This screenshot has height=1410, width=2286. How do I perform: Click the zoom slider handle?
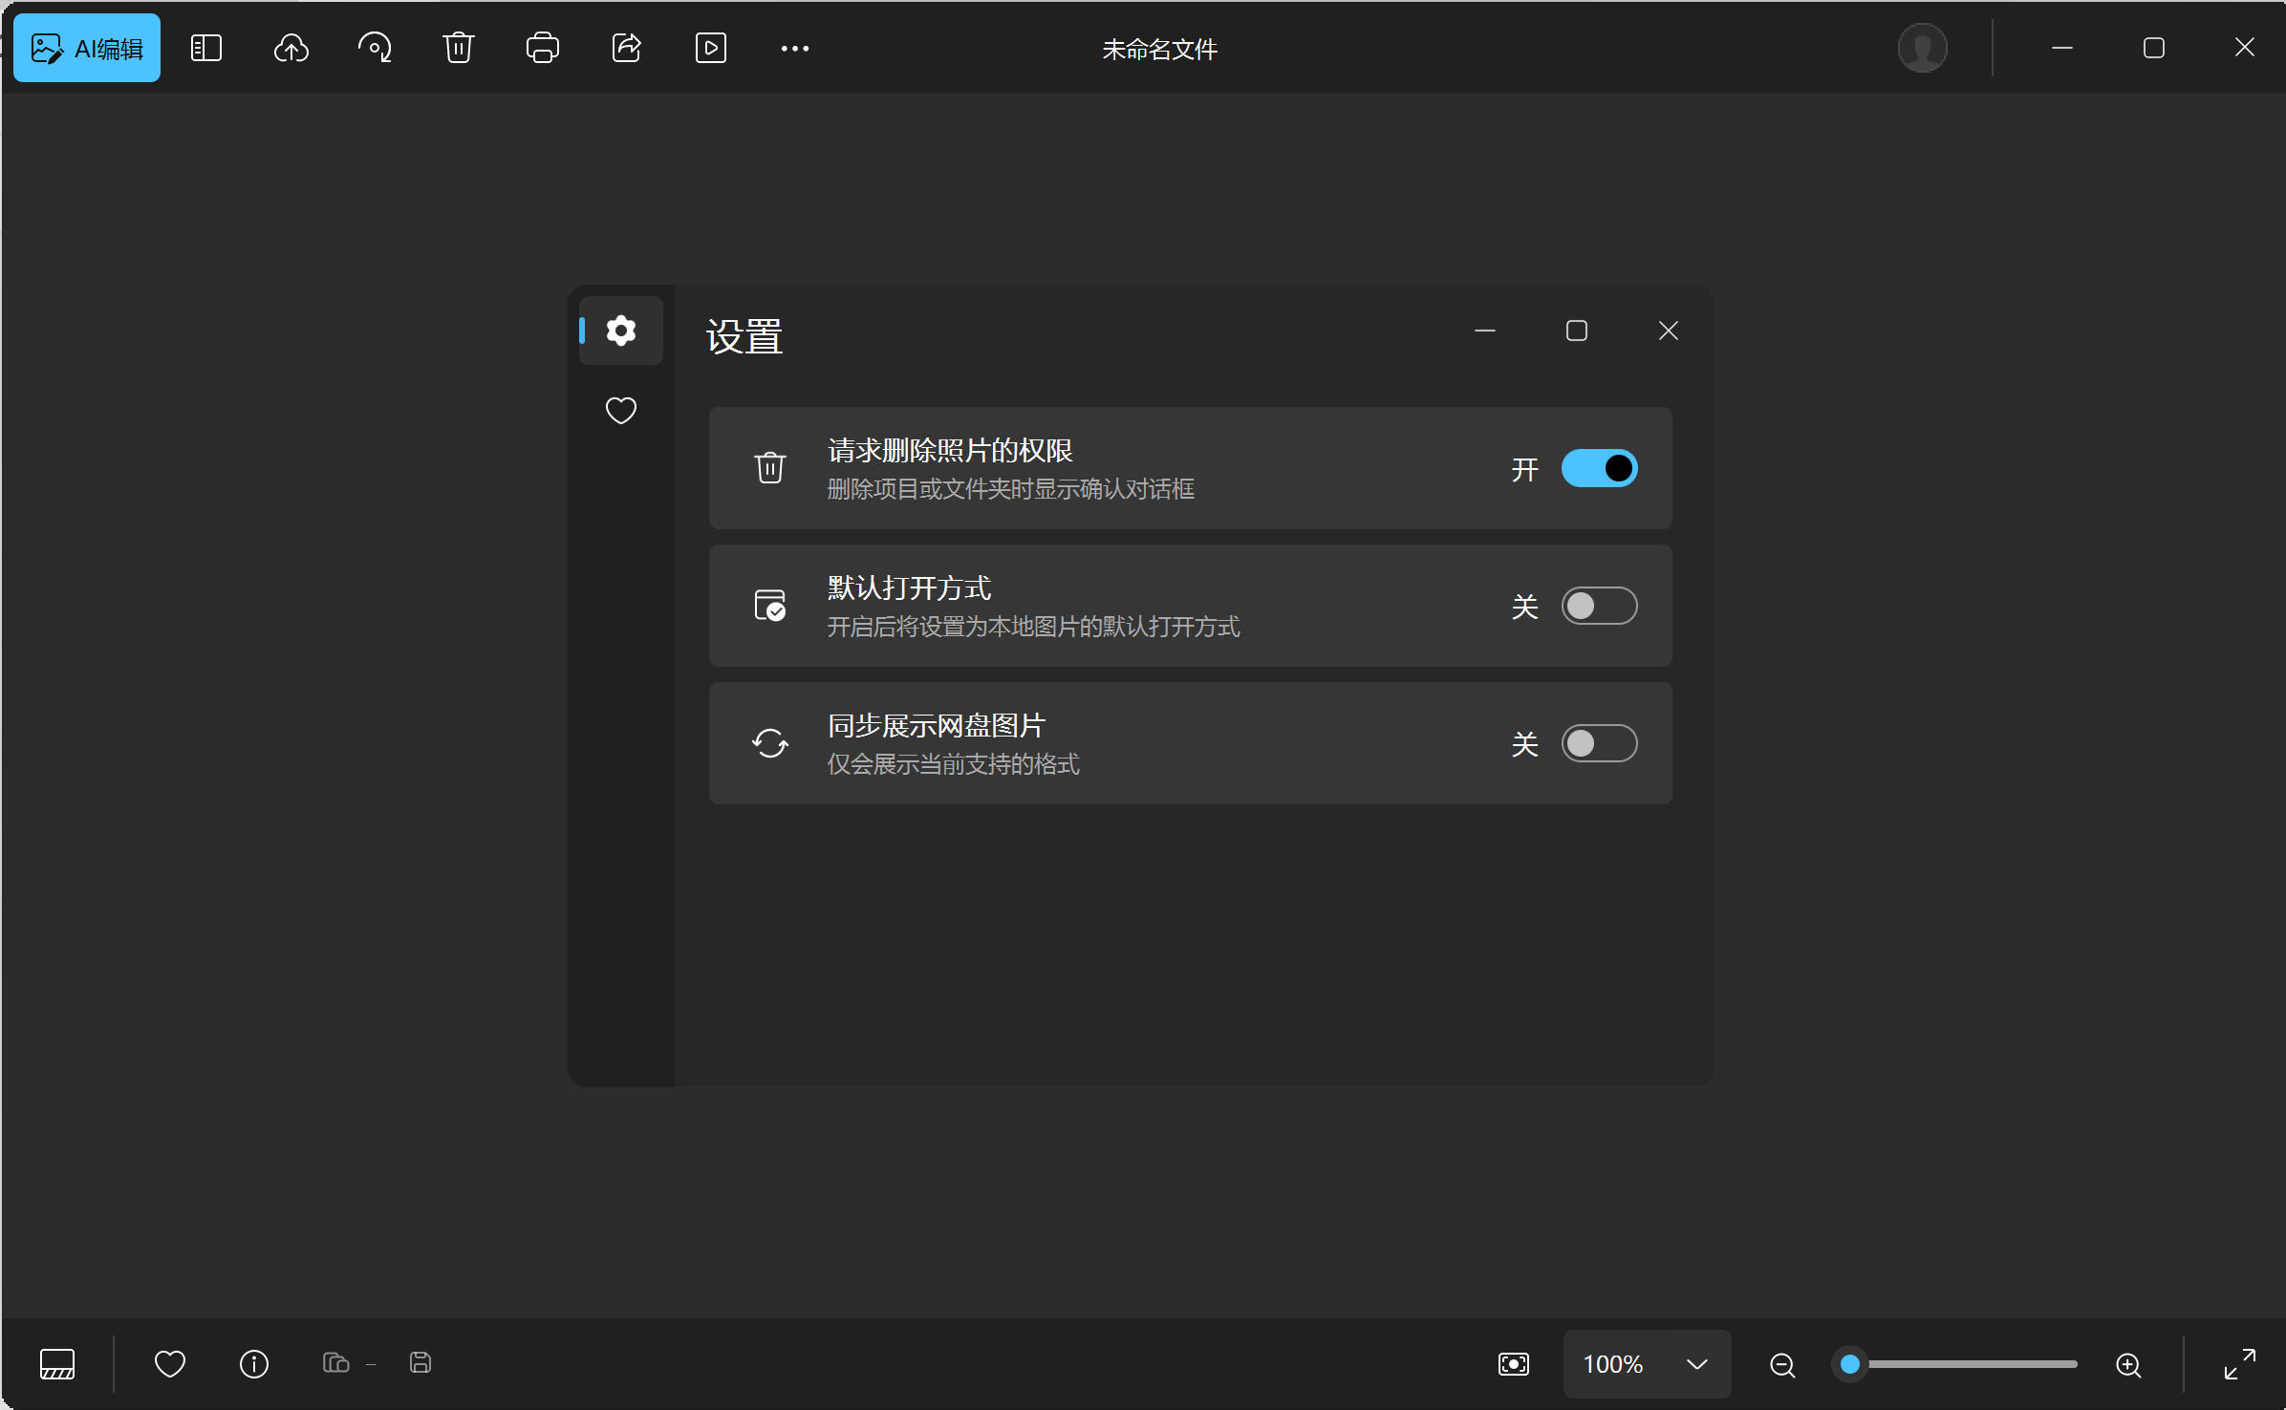click(x=1850, y=1364)
